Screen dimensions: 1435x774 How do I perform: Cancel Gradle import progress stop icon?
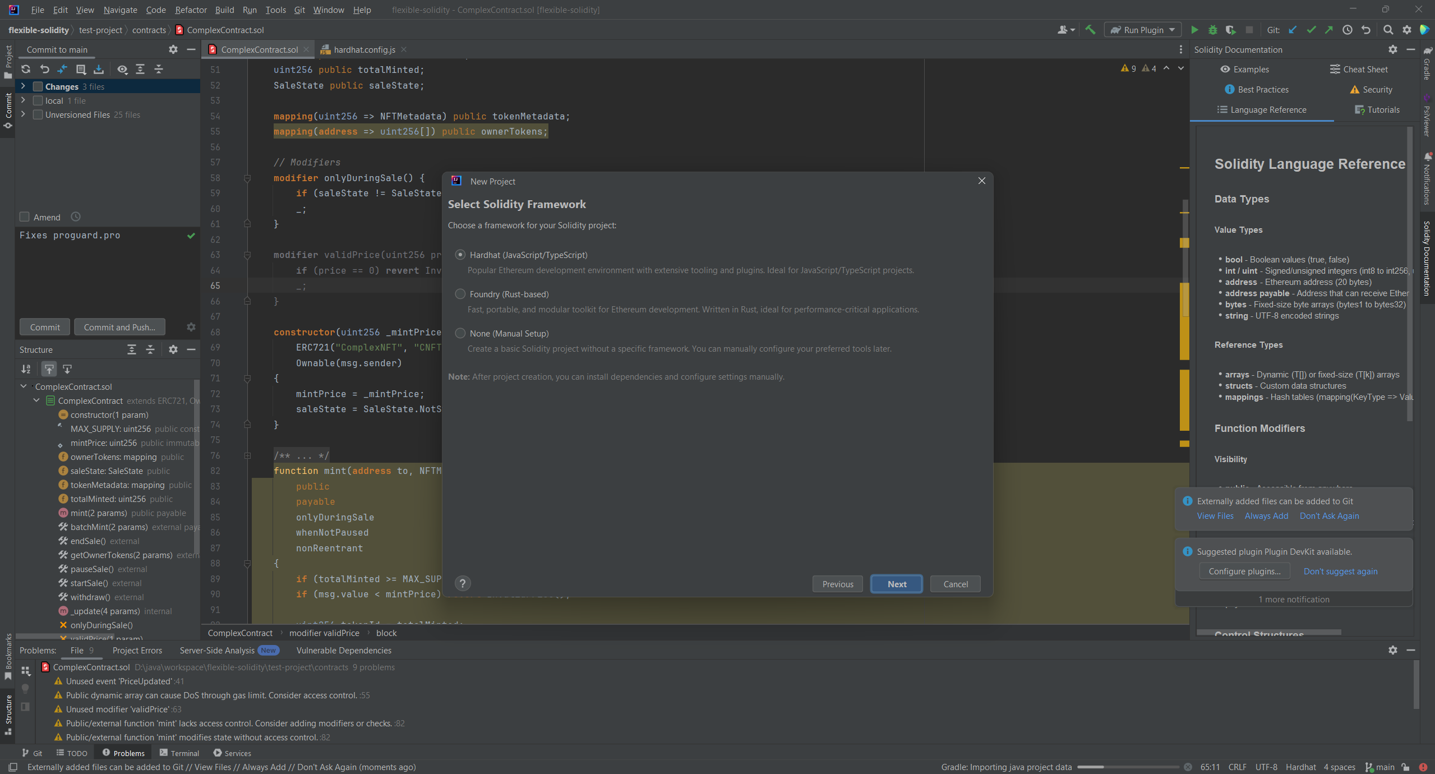tap(1188, 767)
